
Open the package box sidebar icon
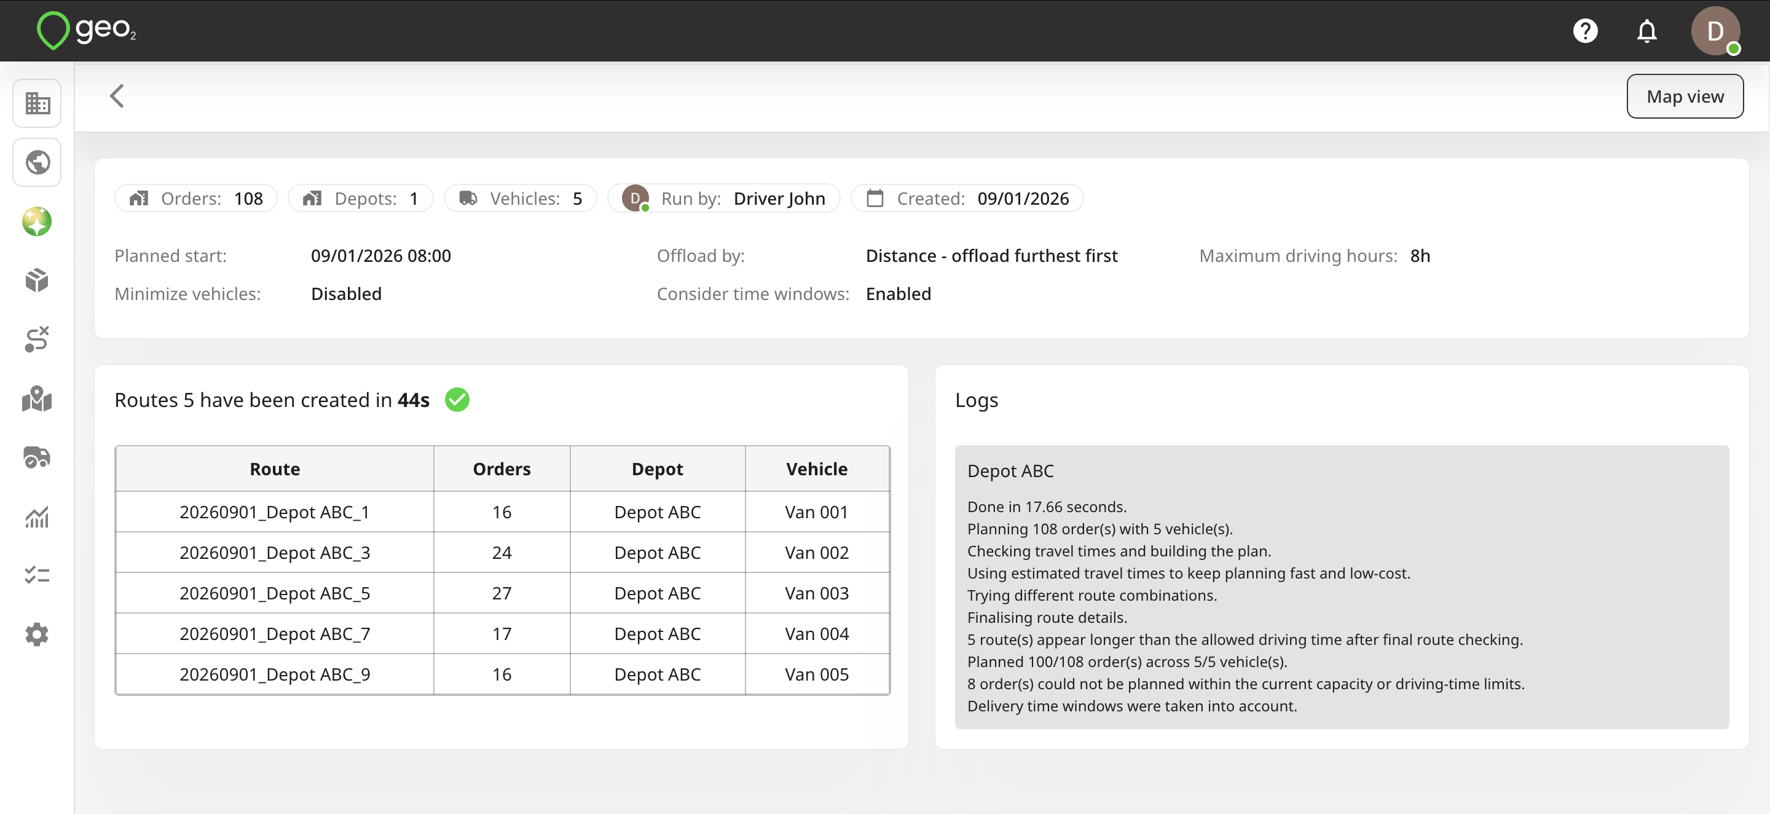(x=37, y=280)
